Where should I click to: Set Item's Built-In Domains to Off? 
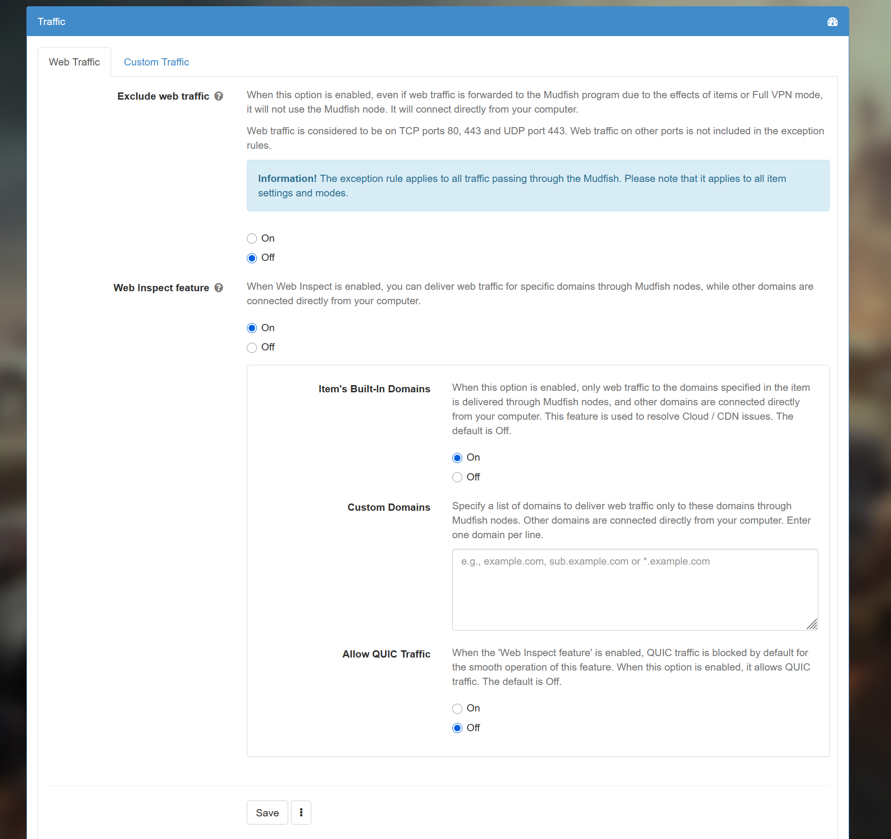click(457, 477)
